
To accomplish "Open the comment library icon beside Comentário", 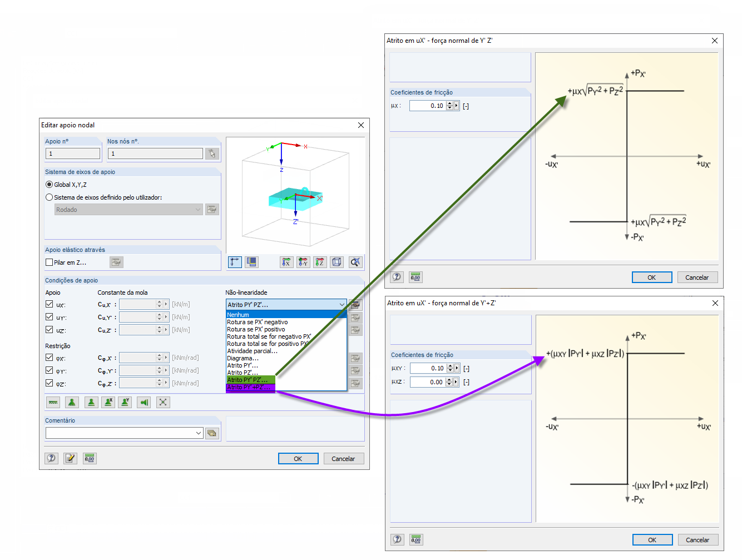I will (212, 433).
